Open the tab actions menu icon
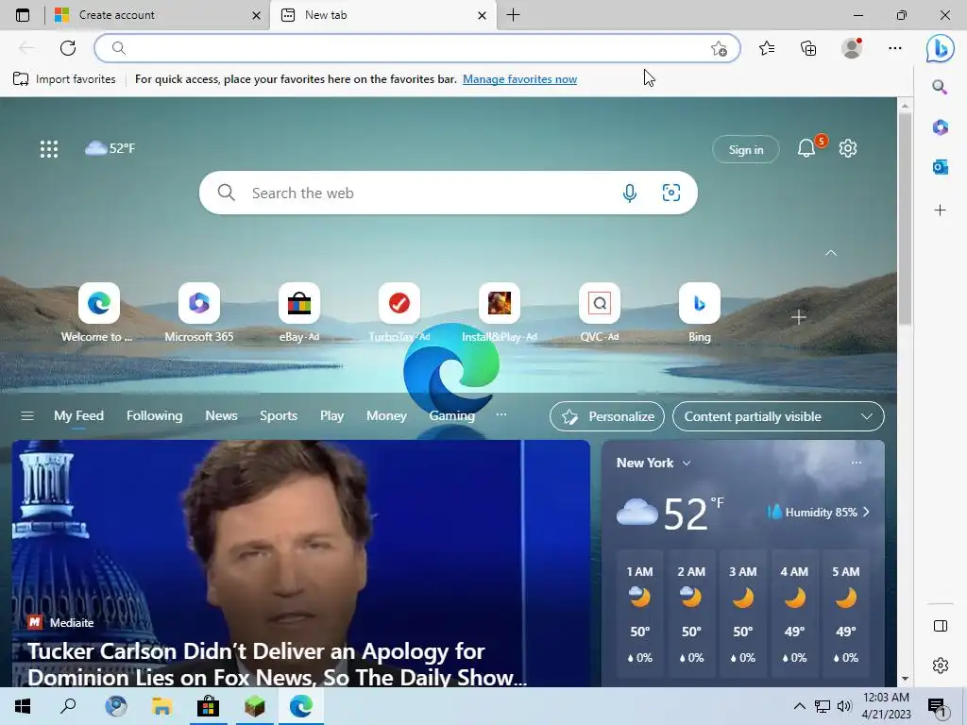 click(x=23, y=15)
